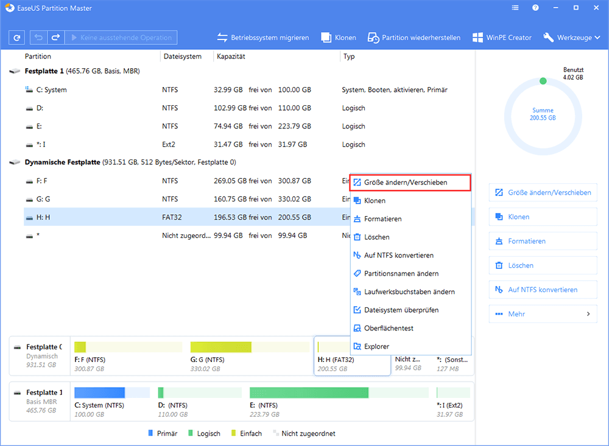Choose Auf NTFS konvertieren in context menu

[x=410, y=256]
